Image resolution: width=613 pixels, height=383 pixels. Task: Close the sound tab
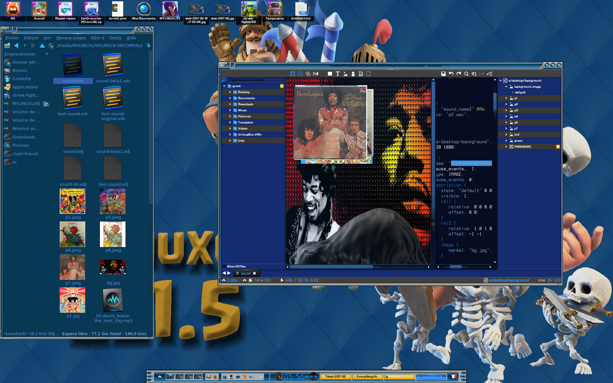[254, 274]
